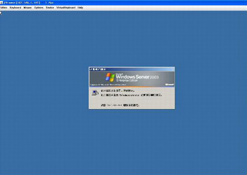Open the Mouse menu
Screen dimensions: 247x175
[x=28, y=7]
